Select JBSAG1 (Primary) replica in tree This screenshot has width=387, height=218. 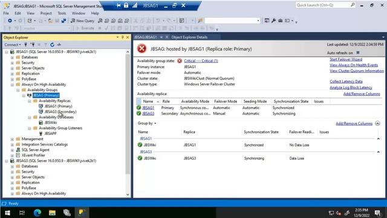point(58,107)
